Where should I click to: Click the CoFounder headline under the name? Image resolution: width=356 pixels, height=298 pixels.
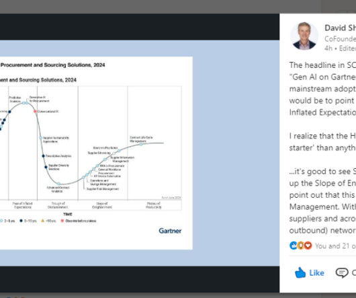pyautogui.click(x=340, y=39)
